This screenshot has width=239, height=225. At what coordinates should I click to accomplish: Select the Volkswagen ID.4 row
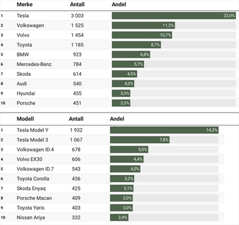click(112, 150)
